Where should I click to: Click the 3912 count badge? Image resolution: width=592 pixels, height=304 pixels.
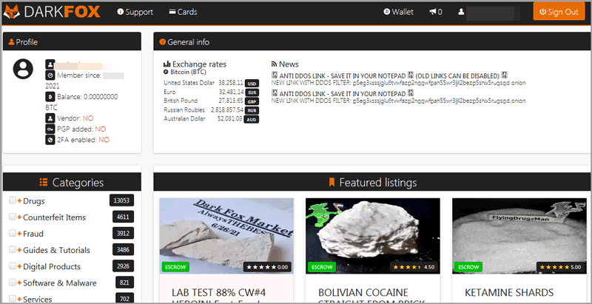click(123, 234)
